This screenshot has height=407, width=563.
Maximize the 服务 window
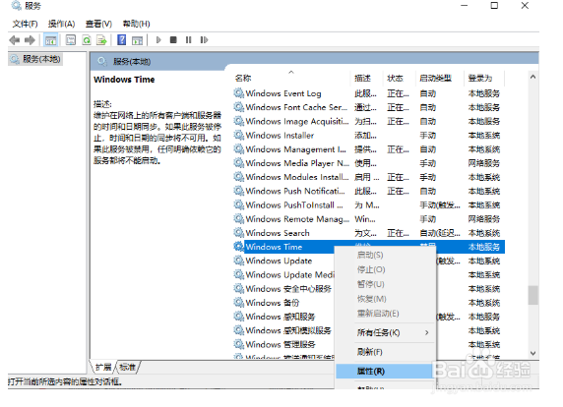(x=494, y=5)
